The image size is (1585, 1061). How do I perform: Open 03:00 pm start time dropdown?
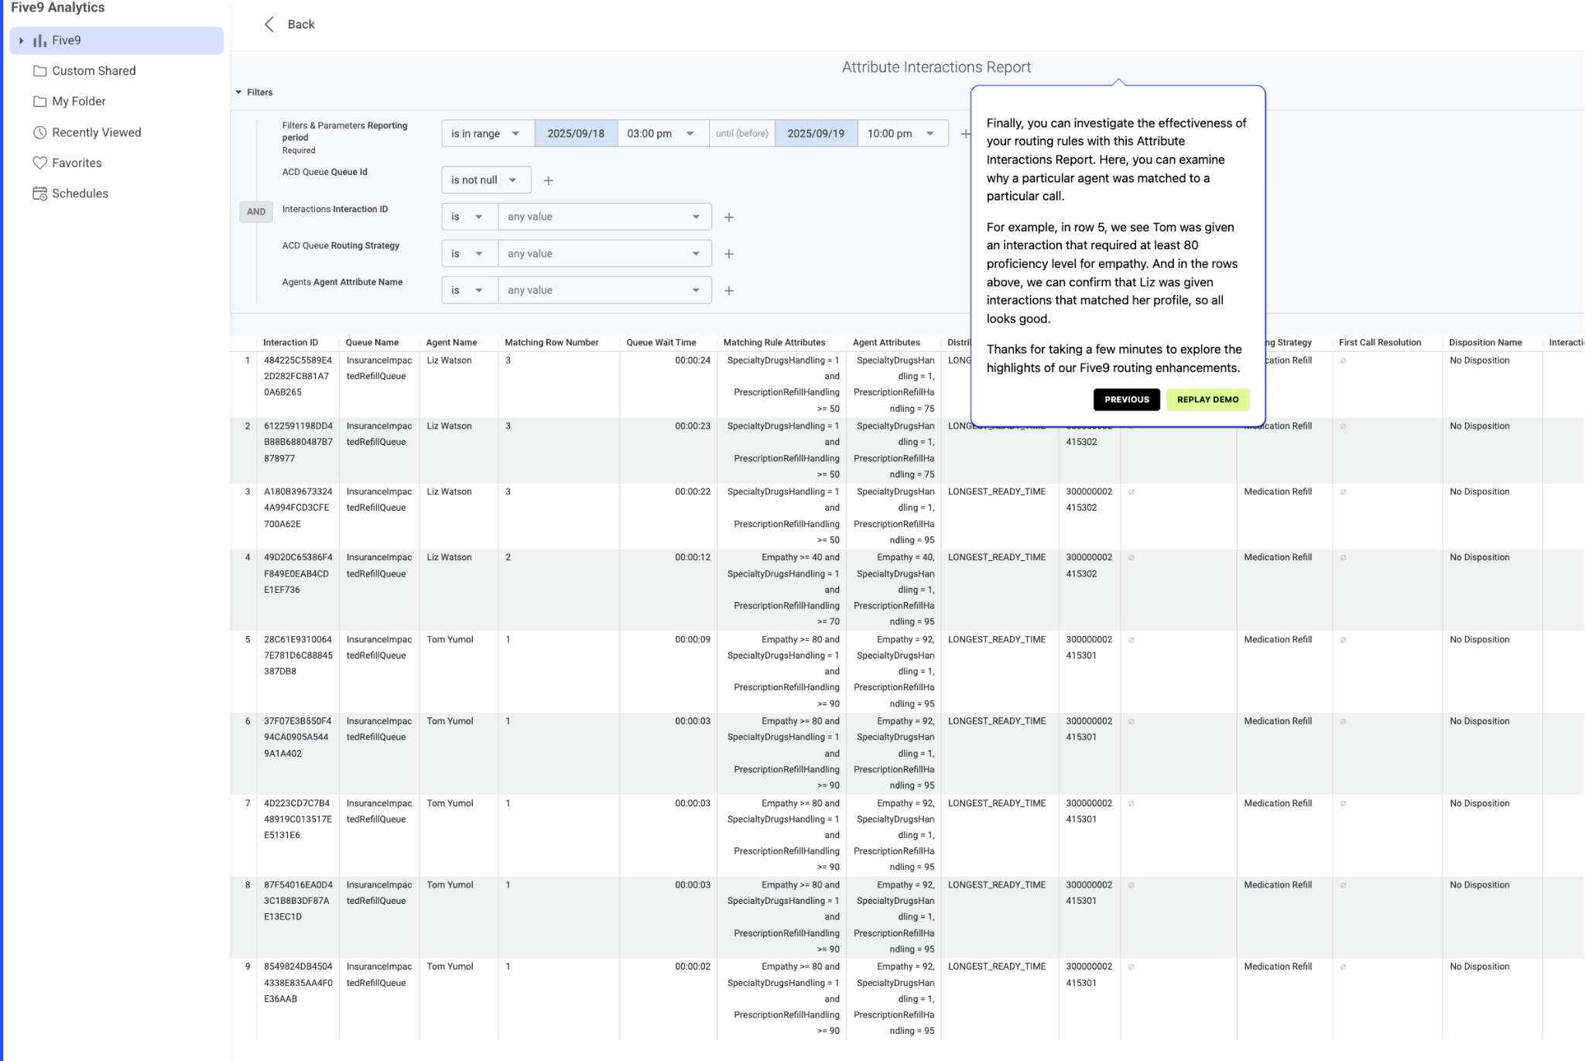coord(662,134)
